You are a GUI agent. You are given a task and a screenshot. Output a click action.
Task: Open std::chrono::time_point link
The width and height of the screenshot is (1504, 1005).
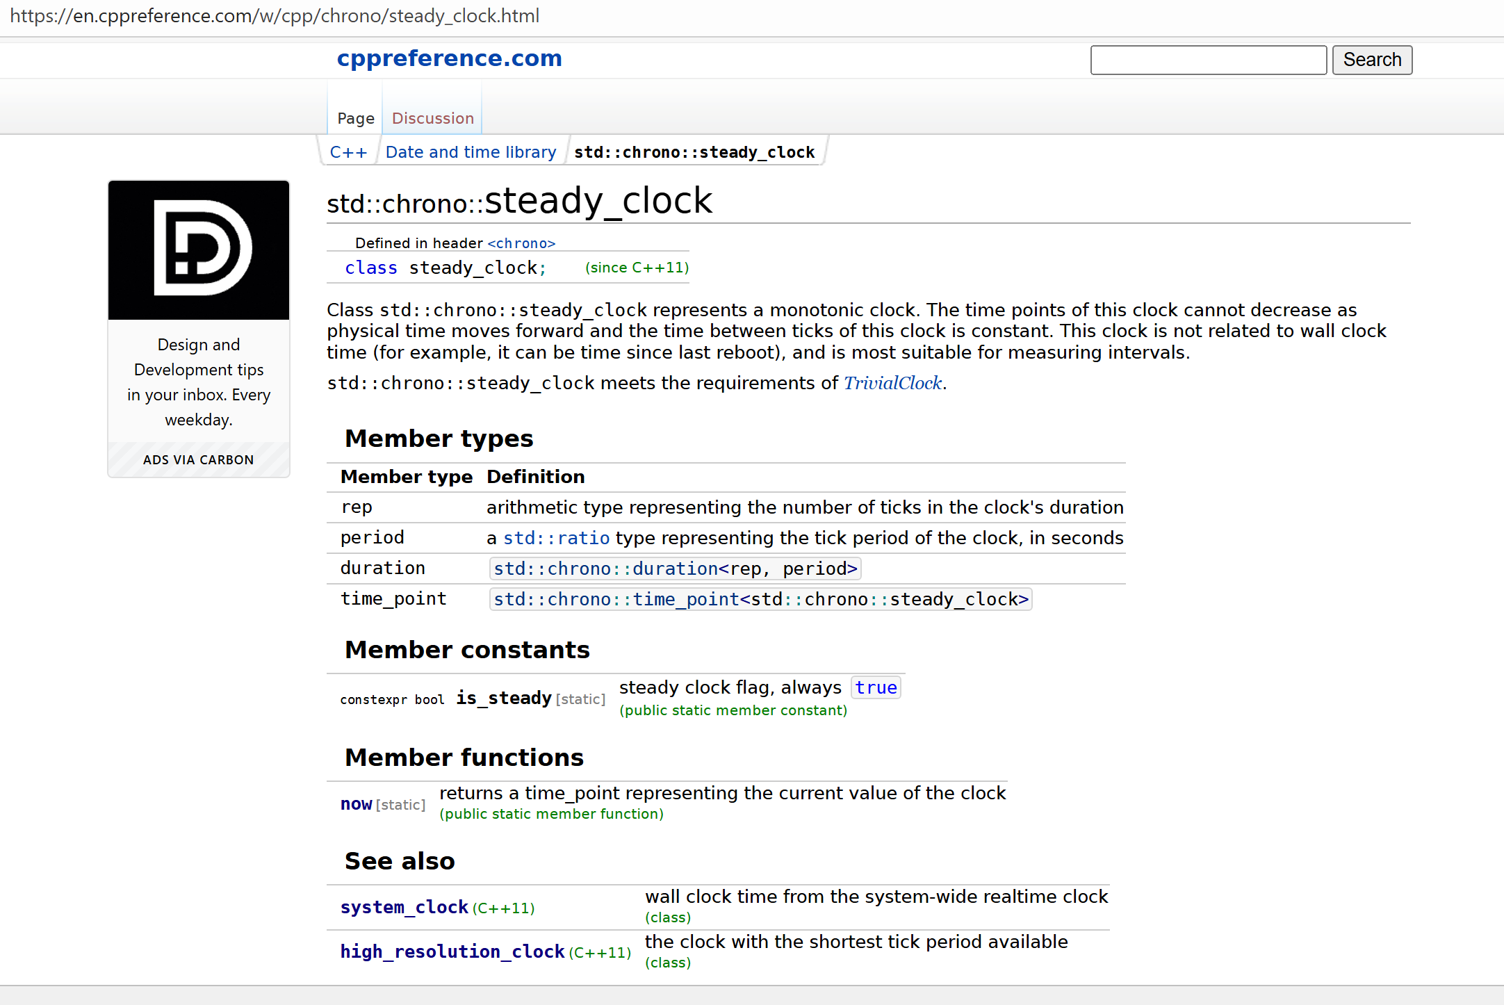[616, 599]
